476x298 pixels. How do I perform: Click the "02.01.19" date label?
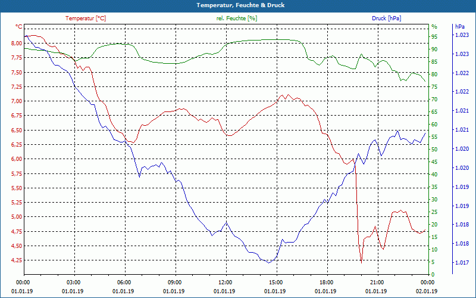[x=427, y=291]
